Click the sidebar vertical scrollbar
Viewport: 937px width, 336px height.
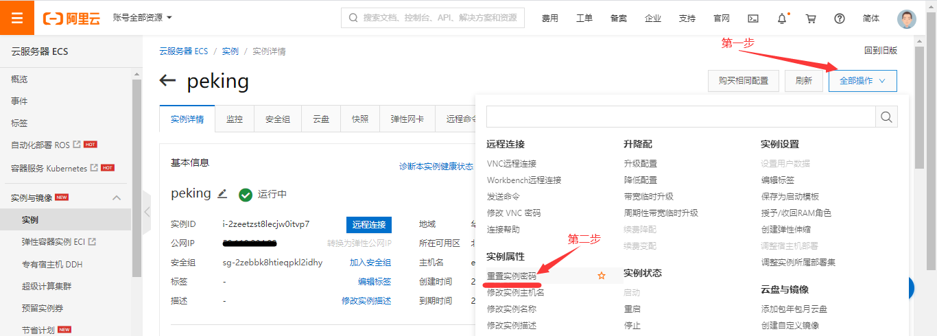[137, 177]
